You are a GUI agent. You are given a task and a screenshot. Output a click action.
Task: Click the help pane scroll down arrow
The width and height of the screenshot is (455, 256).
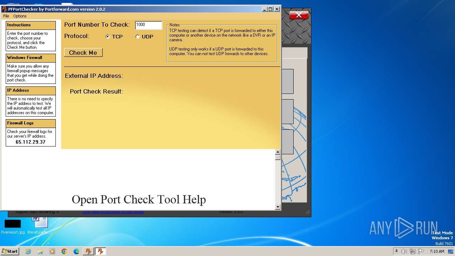point(278,207)
